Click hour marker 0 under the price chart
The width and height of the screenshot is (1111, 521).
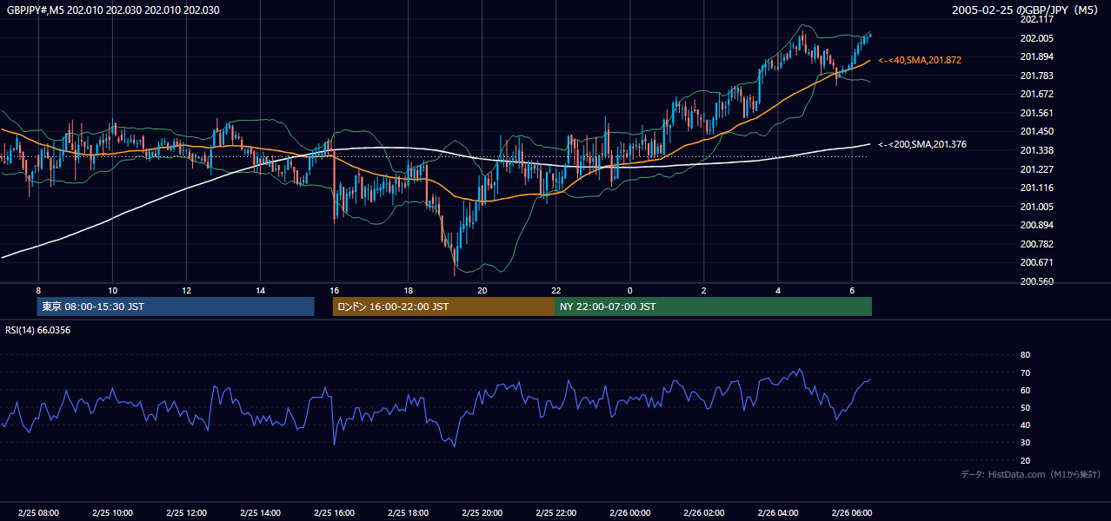coord(630,290)
